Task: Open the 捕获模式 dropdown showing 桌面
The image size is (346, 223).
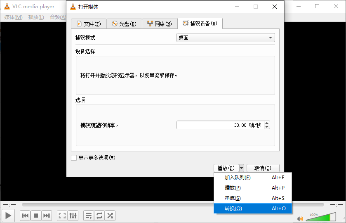Action: pos(226,38)
